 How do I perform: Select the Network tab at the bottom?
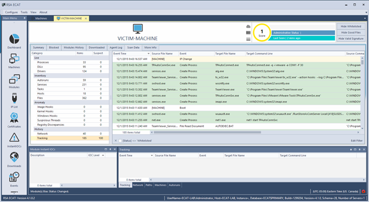(137, 185)
